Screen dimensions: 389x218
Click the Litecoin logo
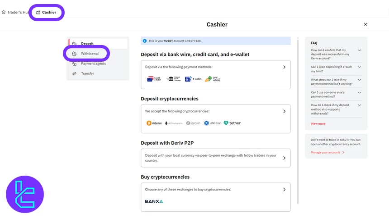[x=193, y=123]
